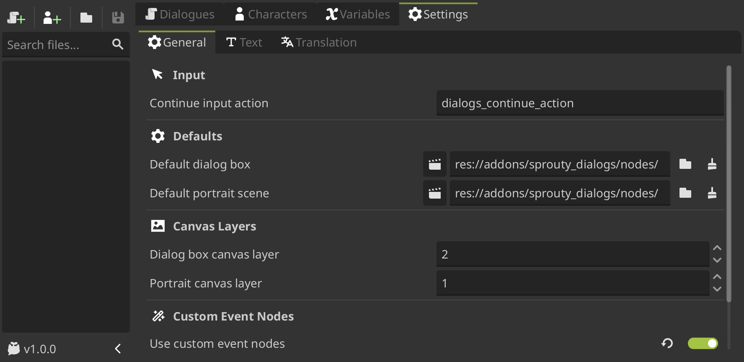The height and width of the screenshot is (362, 744).
Task: Open scene icon for Default portrait scene
Action: coord(435,193)
